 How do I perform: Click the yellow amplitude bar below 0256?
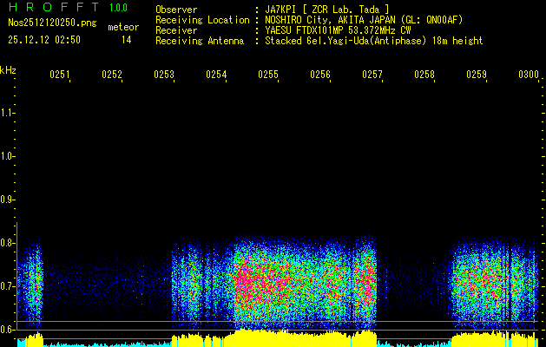[320, 337]
